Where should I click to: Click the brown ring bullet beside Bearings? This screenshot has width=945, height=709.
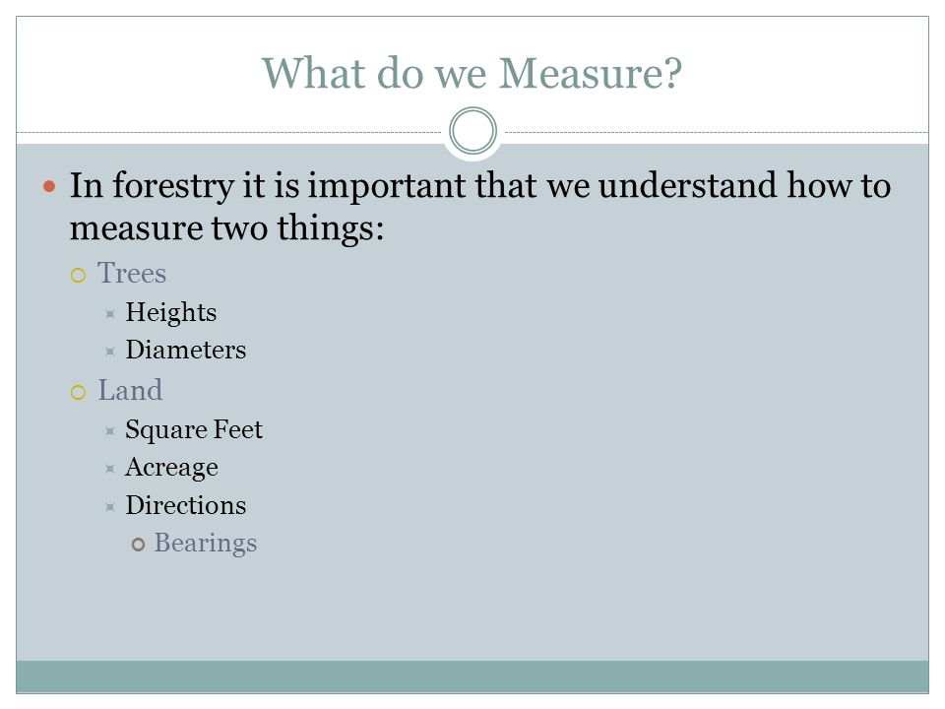coord(138,545)
